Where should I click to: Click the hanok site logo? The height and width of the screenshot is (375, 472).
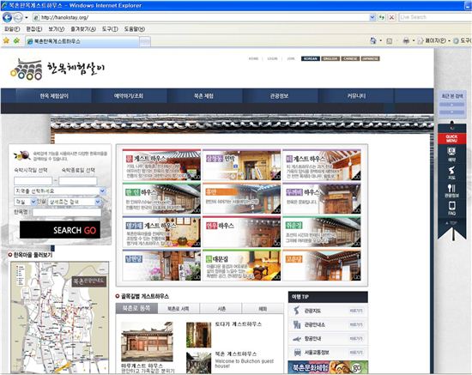[57, 69]
